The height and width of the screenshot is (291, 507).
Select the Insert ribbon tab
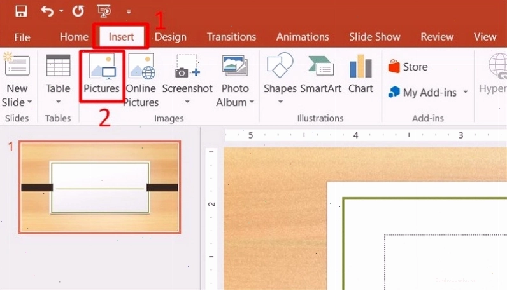(x=121, y=37)
